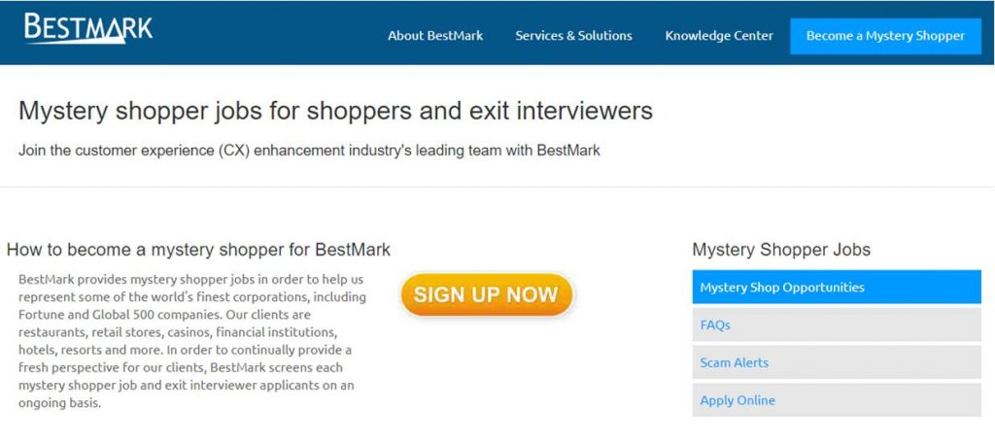995x443 pixels.
Task: Click the word 'restaurants' in the paragraph
Action: 51,332
